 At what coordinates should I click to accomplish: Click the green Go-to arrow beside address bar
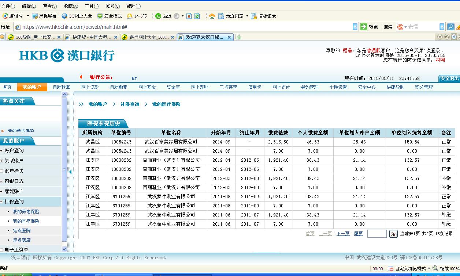(x=364, y=27)
